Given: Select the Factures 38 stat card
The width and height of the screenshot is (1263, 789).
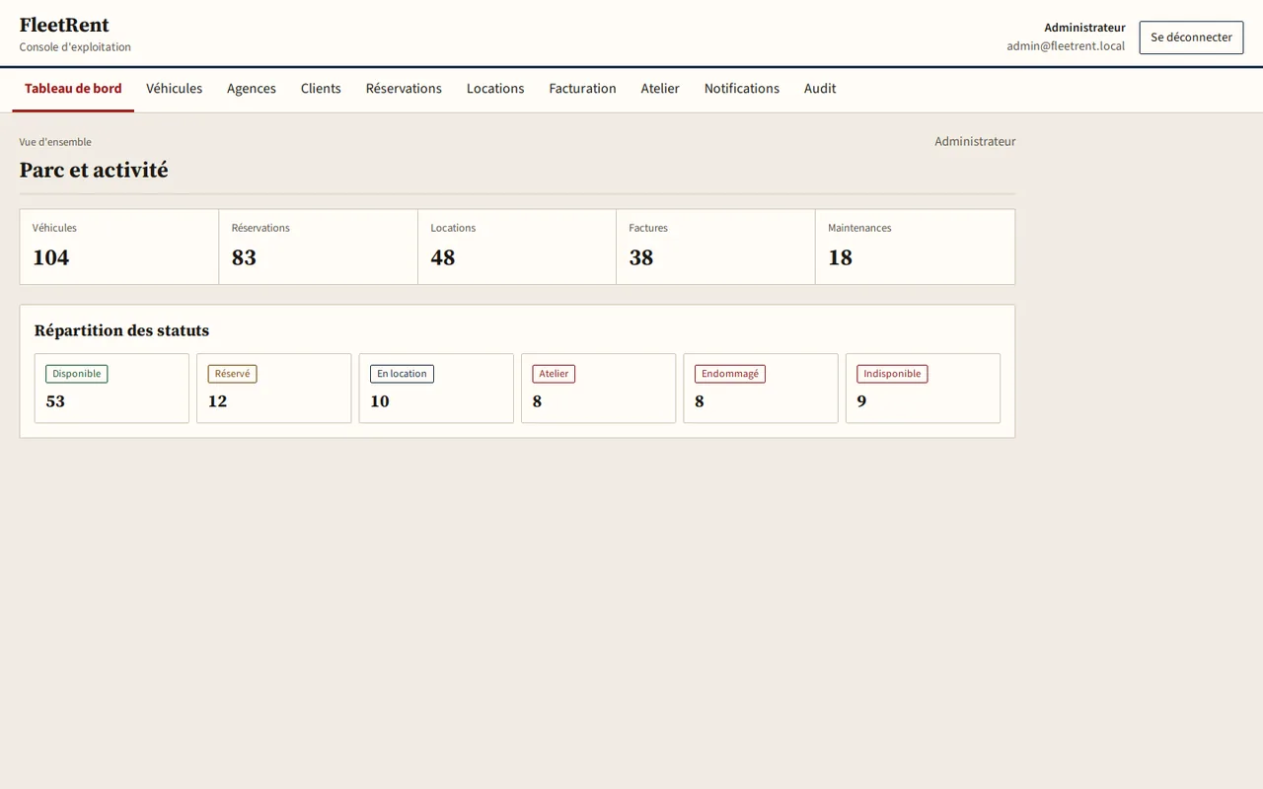Looking at the screenshot, I should [716, 247].
